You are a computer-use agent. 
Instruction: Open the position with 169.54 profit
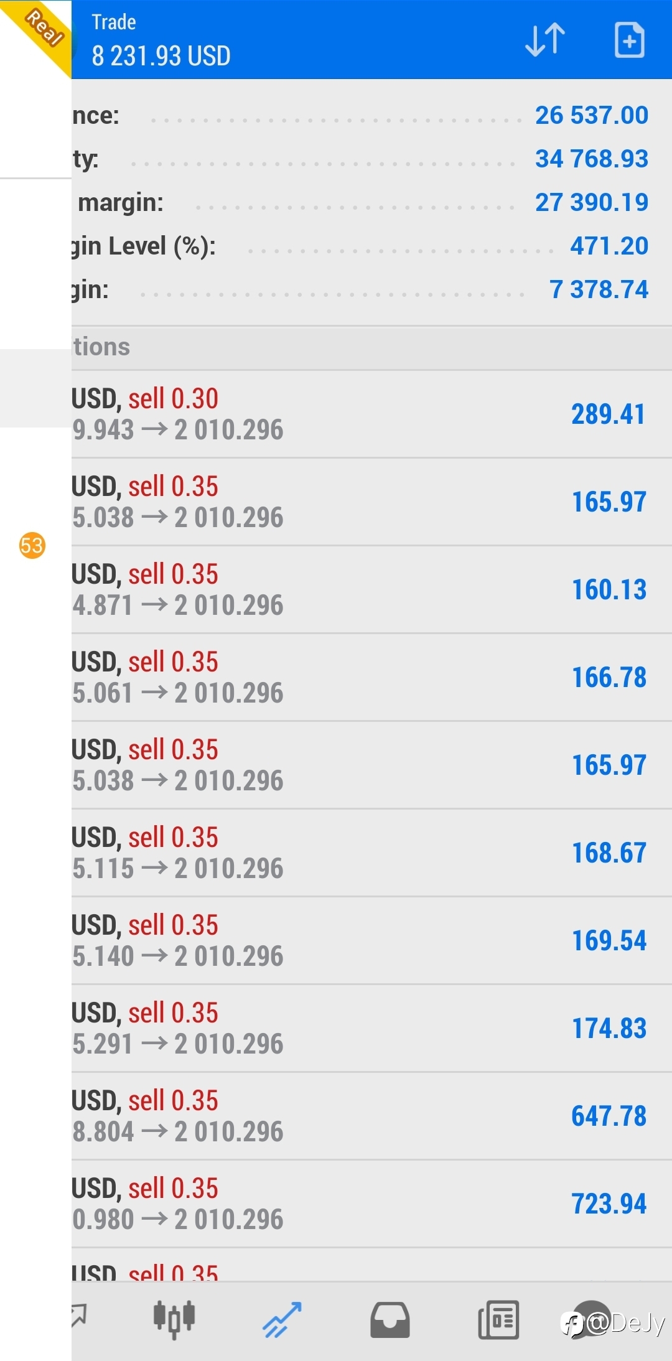tap(371, 941)
